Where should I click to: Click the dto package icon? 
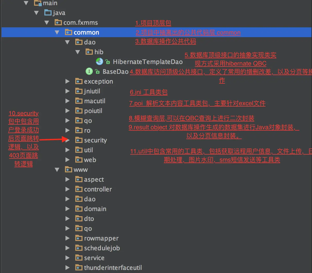(79, 219)
